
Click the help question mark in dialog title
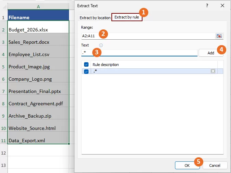207,5
